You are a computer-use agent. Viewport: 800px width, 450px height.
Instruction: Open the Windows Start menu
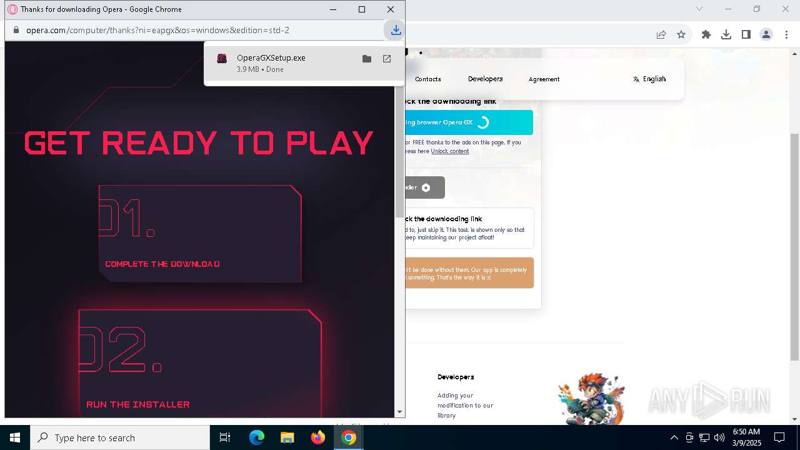tap(15, 437)
